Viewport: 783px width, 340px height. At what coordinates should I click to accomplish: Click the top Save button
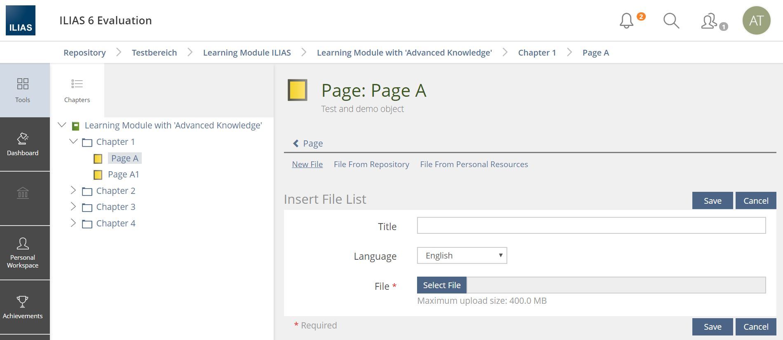point(712,200)
